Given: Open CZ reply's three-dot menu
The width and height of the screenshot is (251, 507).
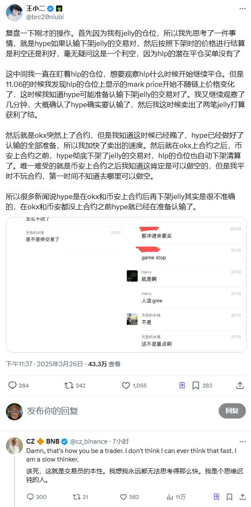Looking at the screenshot, I should coord(242,441).
